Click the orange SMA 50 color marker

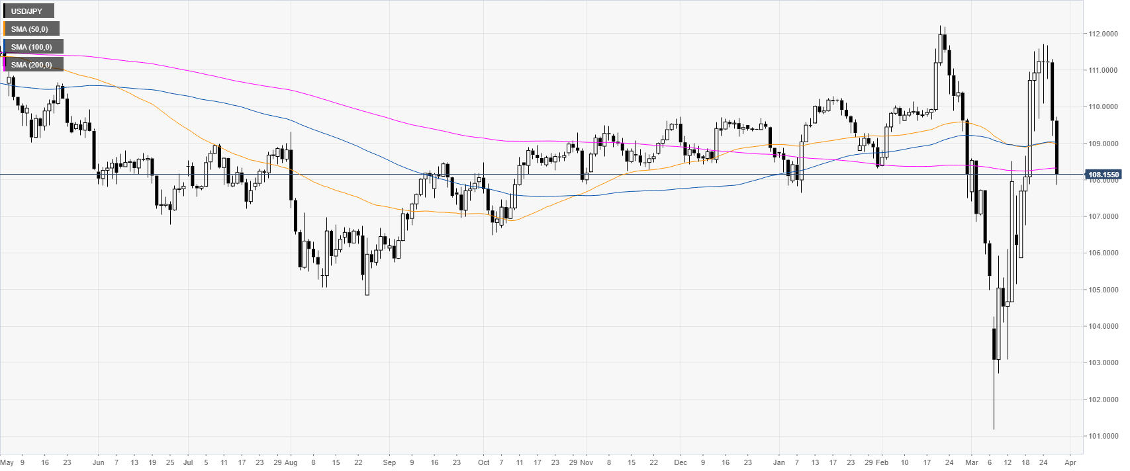pyautogui.click(x=5, y=29)
